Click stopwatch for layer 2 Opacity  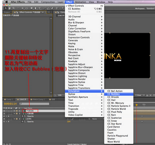click(22, 116)
